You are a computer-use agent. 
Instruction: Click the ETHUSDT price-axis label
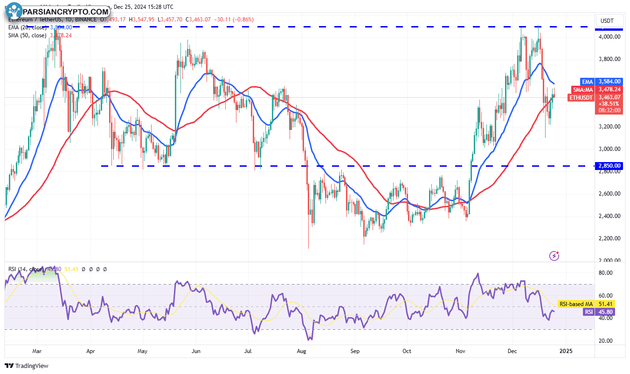click(x=581, y=98)
